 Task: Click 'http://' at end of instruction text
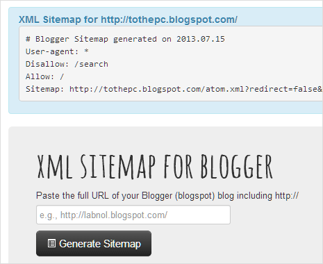pos(287,196)
